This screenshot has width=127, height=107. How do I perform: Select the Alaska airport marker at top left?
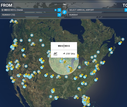(12, 21)
